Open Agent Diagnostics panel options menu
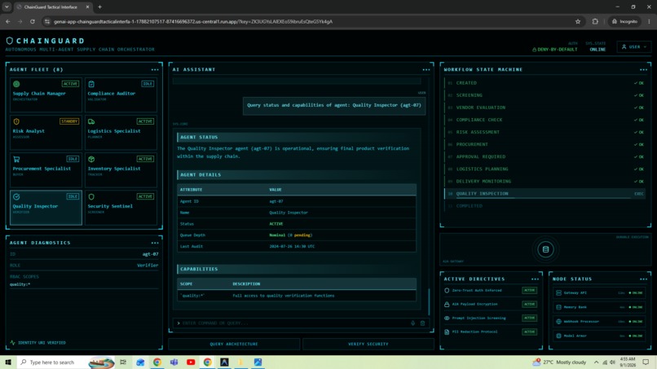Screen dimensions: 657x369 point(155,243)
